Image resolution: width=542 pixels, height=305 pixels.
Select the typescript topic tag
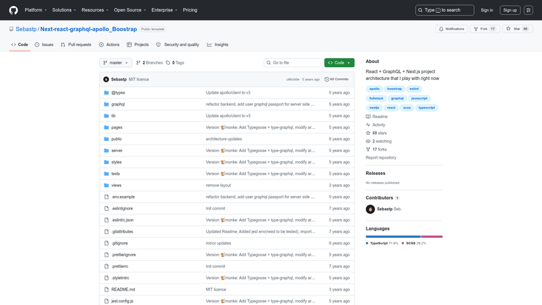tap(427, 108)
